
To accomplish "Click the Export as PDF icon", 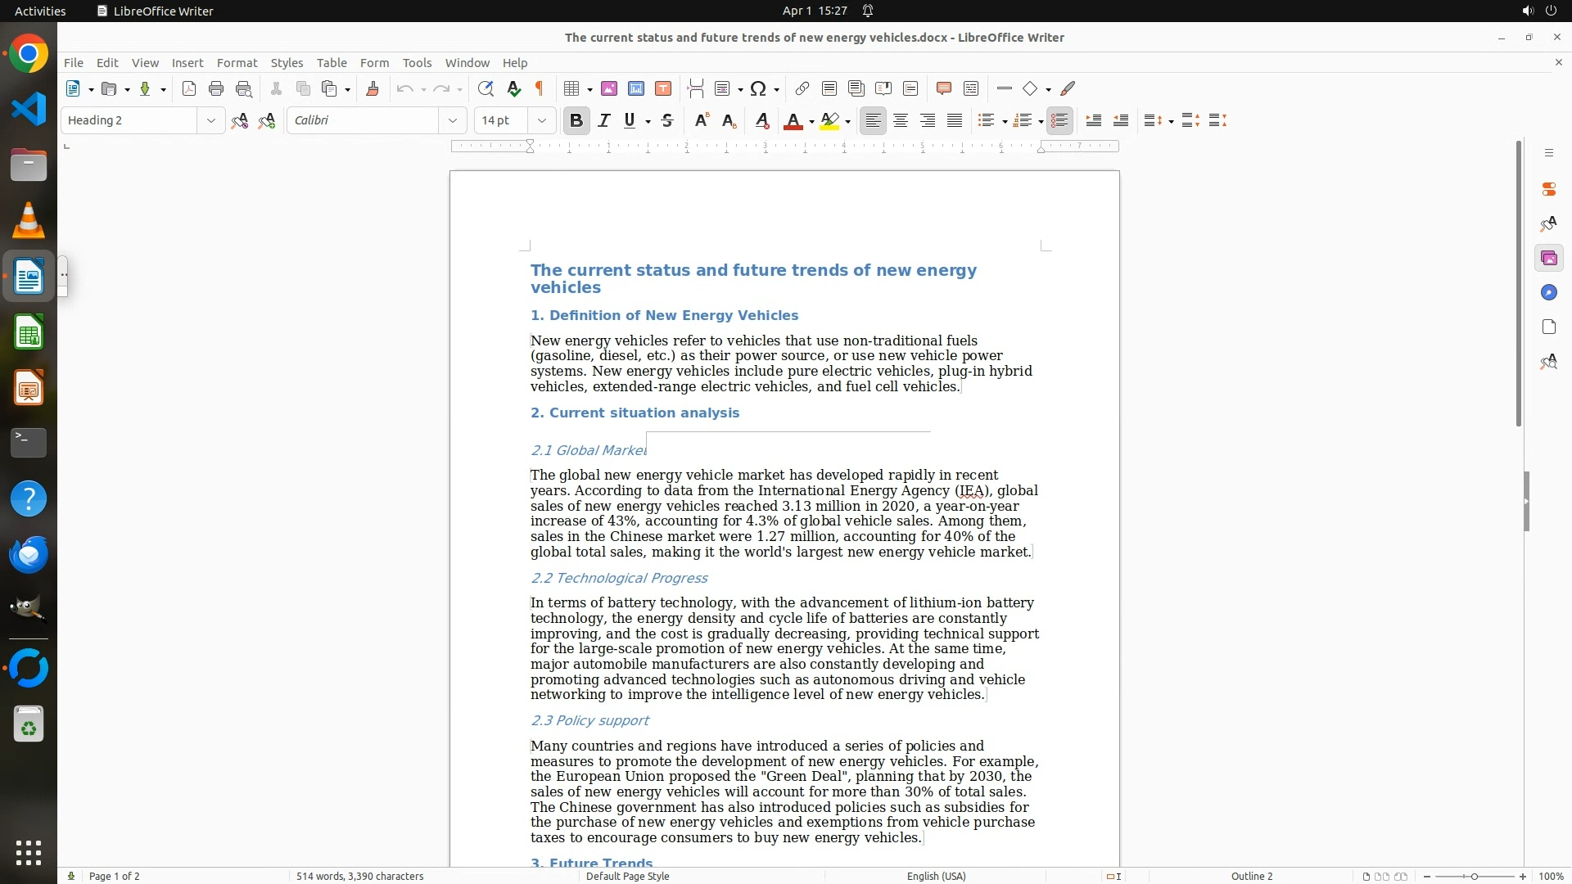I will (x=189, y=89).
